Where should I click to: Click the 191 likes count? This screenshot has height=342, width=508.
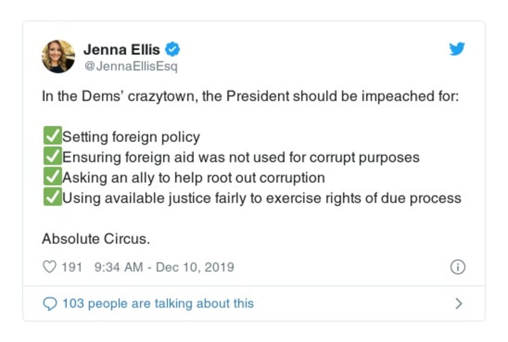(x=72, y=267)
